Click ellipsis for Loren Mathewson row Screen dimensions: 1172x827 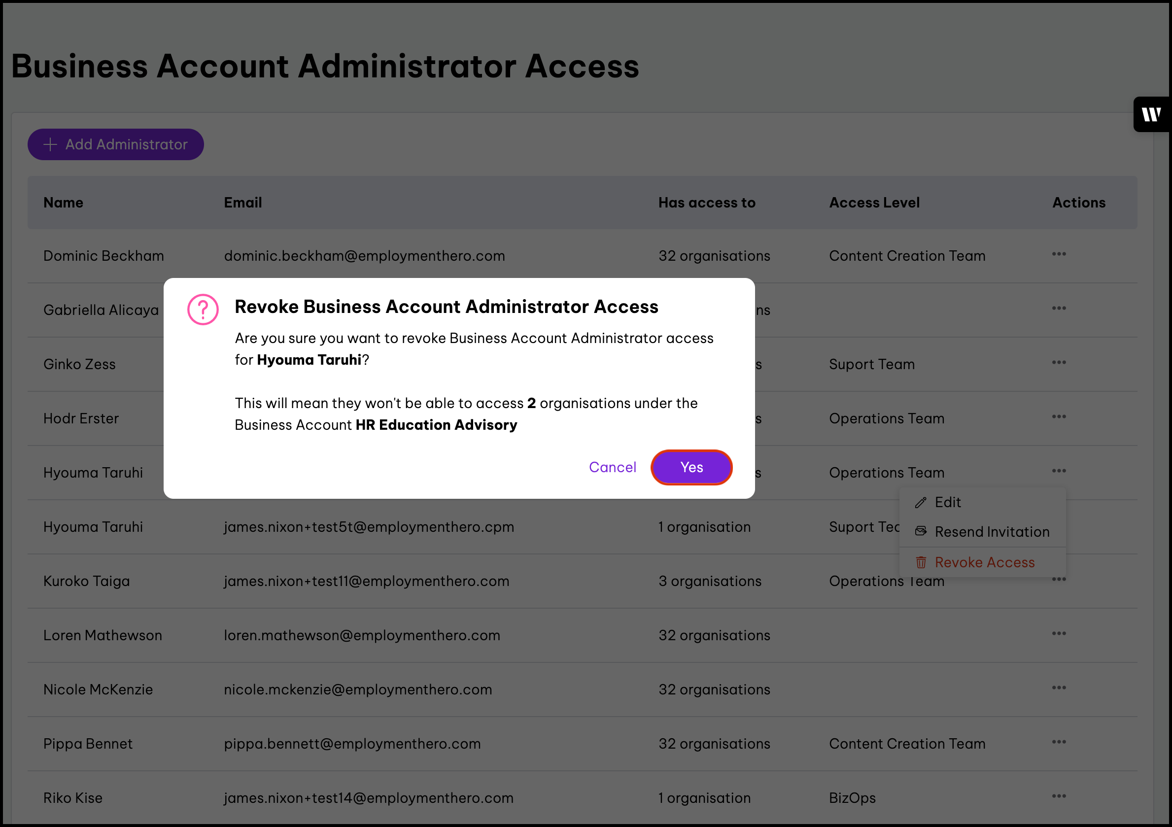pyautogui.click(x=1058, y=633)
